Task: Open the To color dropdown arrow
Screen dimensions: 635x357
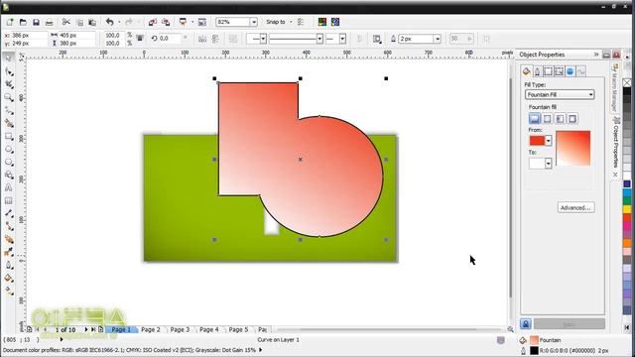Action: [549, 164]
